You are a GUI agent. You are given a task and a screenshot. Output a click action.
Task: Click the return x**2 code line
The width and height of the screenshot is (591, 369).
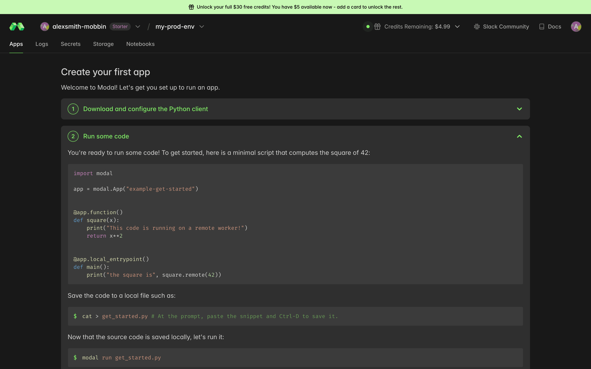pos(105,236)
